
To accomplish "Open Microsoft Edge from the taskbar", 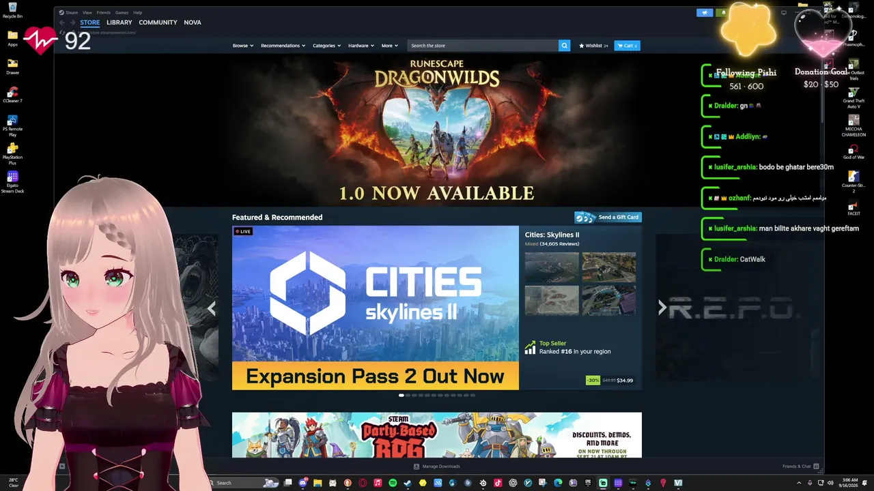I will 558,483.
